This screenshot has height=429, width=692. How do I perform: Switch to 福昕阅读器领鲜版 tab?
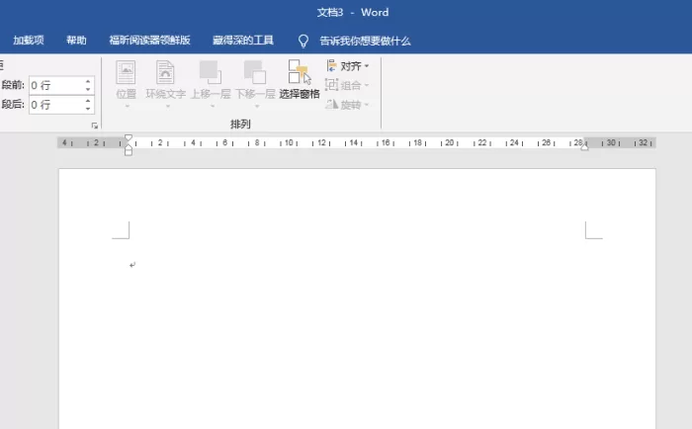coord(149,41)
